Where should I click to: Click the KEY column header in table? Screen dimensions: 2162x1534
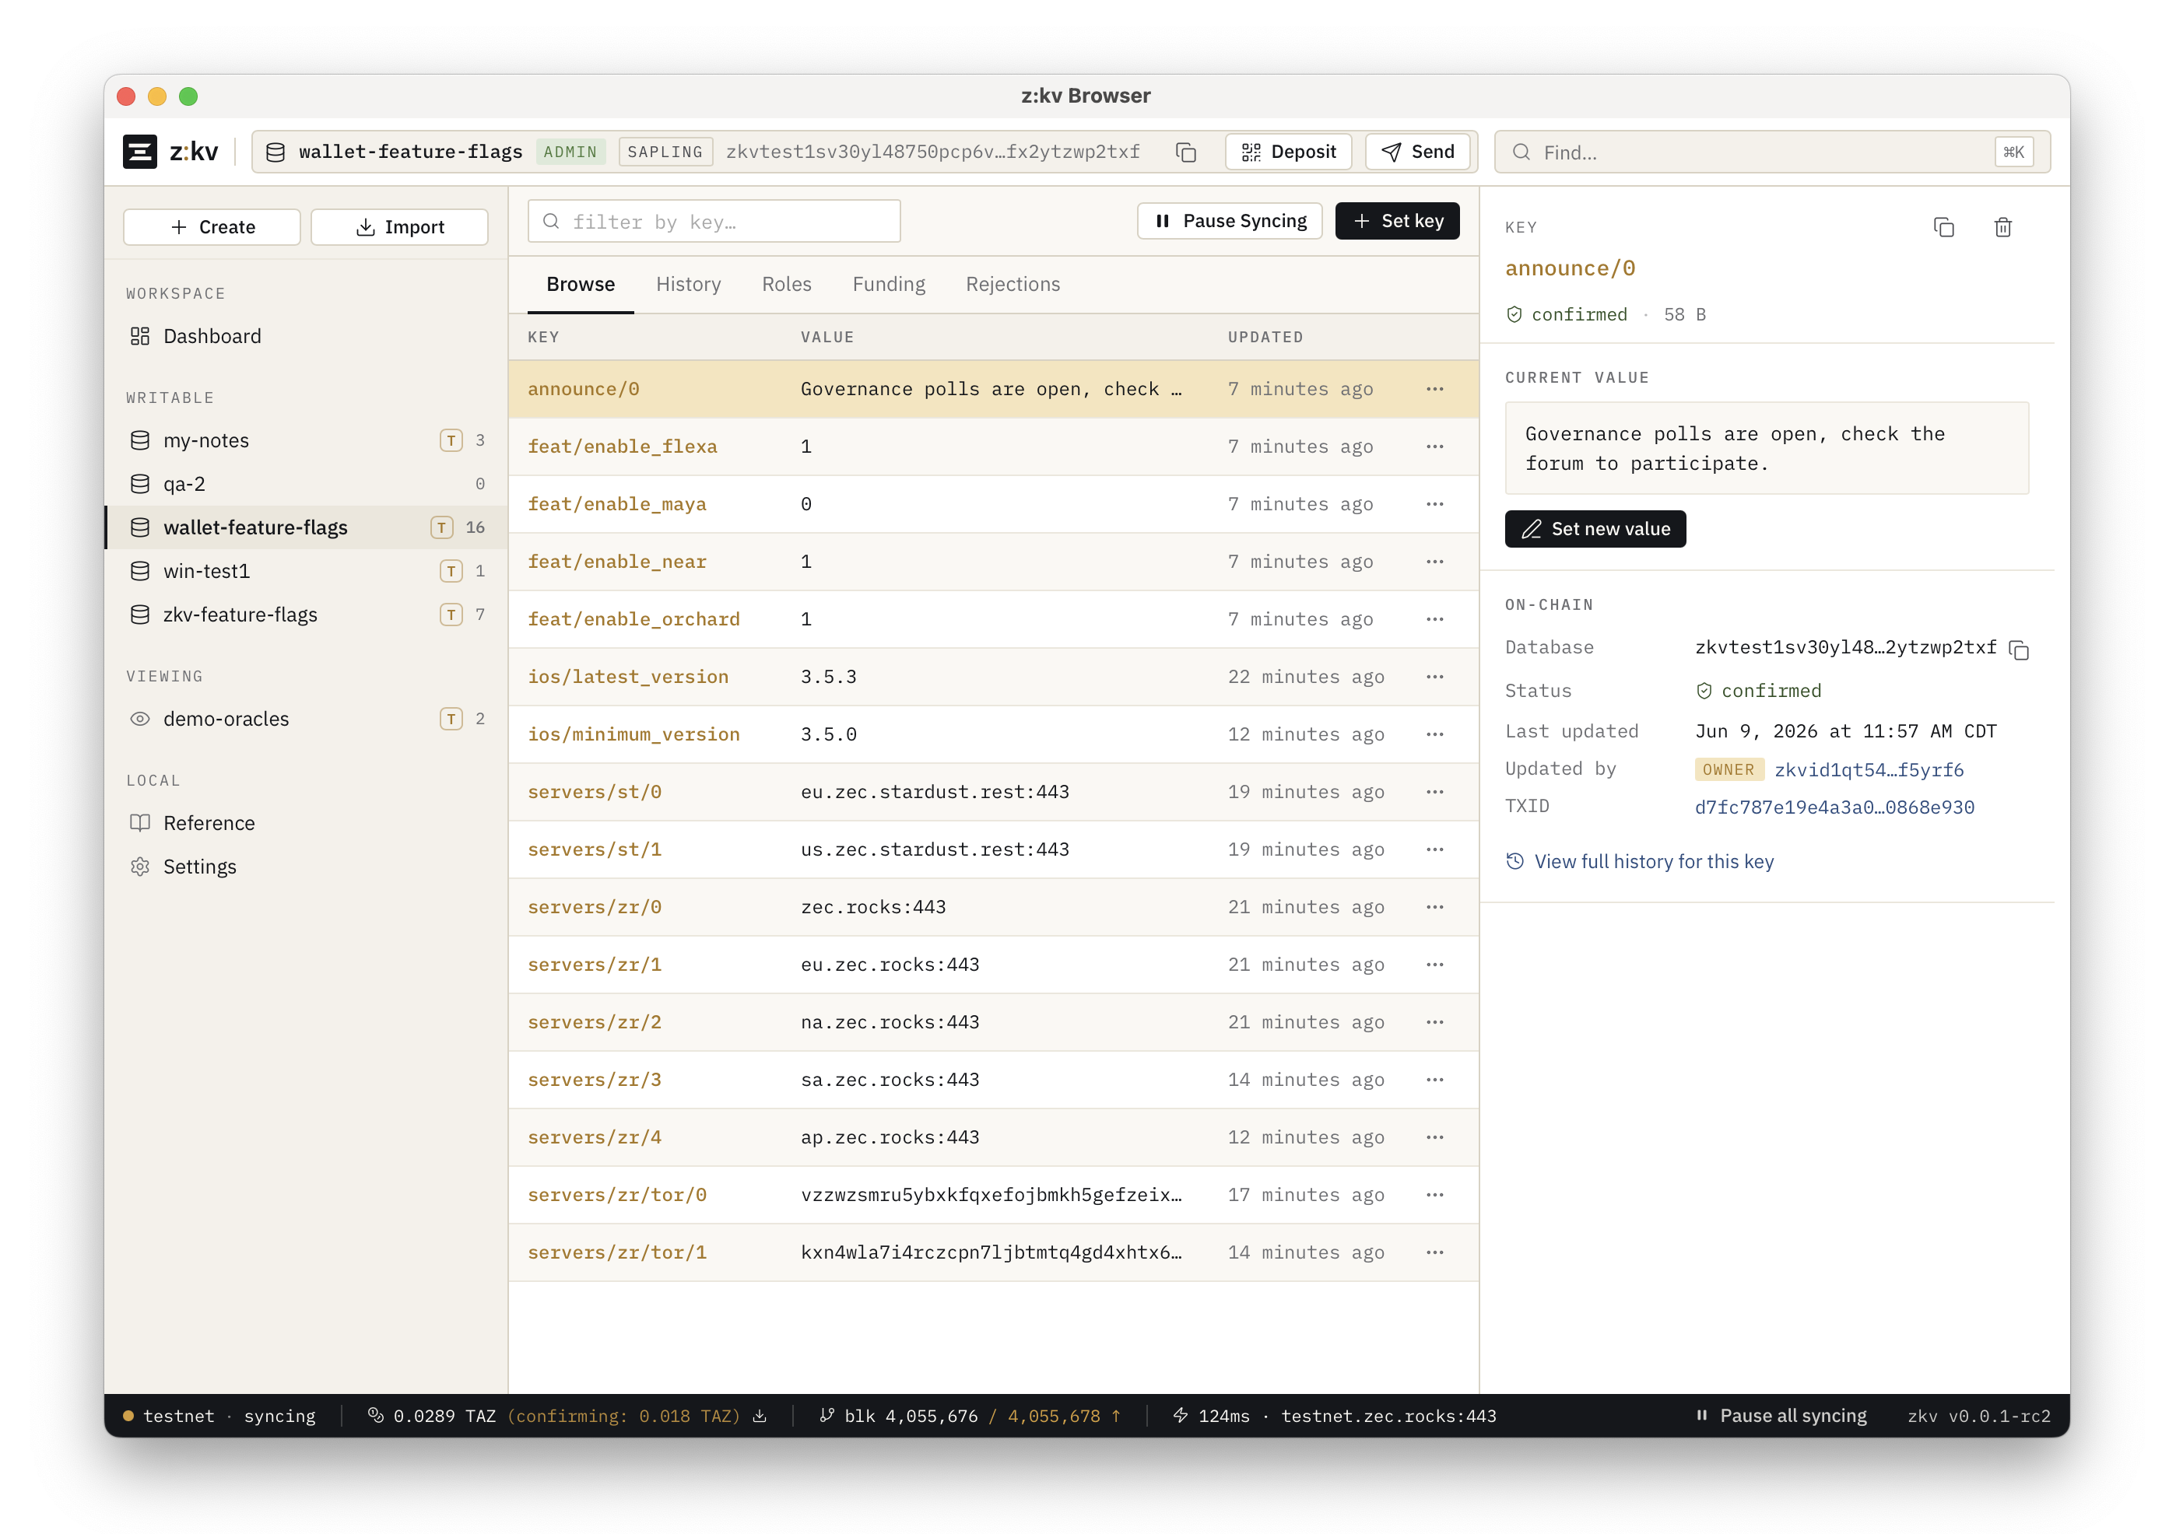click(543, 338)
